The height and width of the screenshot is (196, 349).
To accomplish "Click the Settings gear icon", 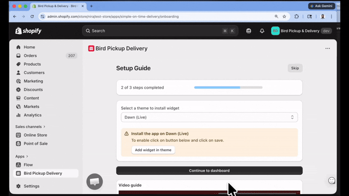I will click(18, 186).
